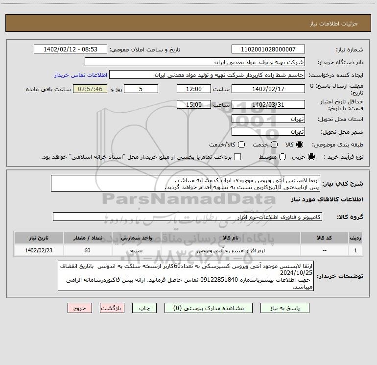Select the متوسط purchase type radio
377x365 pixels.
click(x=283, y=157)
